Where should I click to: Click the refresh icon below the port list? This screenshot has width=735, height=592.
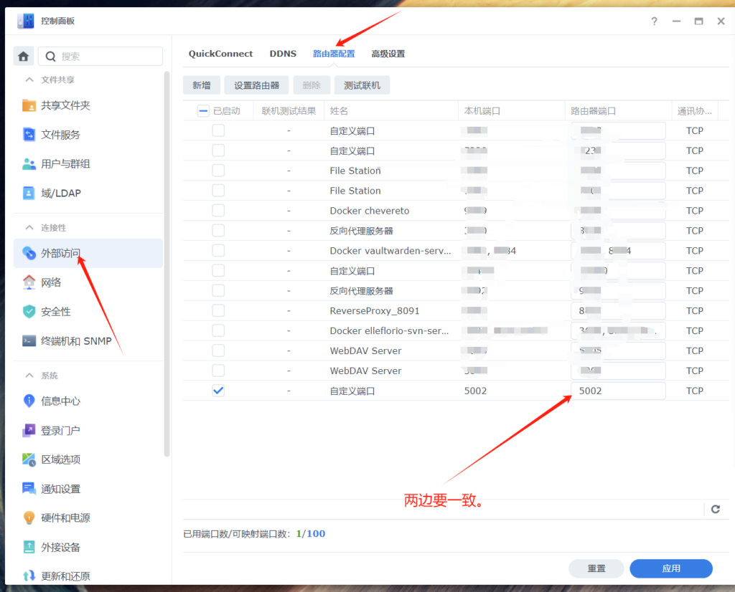(x=715, y=509)
